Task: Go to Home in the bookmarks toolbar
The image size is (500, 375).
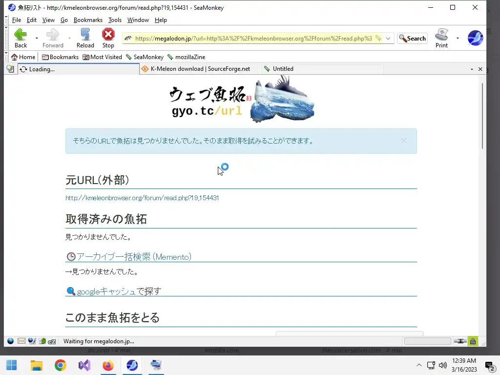Action: click(23, 57)
